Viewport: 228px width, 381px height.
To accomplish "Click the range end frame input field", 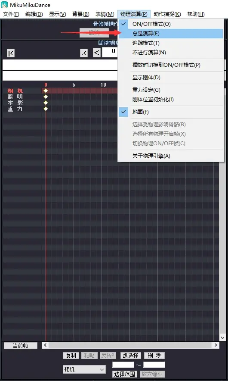I will tap(154, 365).
